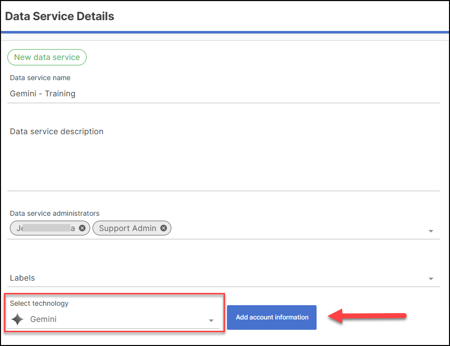450x346 pixels.
Task: Click the Data Service Details heading
Action: pos(60,16)
